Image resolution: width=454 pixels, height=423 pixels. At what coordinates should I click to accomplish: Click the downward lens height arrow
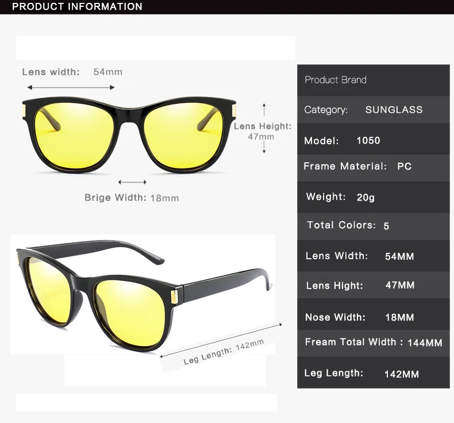264,147
